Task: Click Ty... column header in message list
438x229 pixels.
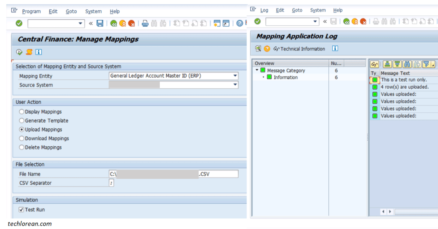Action: click(x=375, y=73)
